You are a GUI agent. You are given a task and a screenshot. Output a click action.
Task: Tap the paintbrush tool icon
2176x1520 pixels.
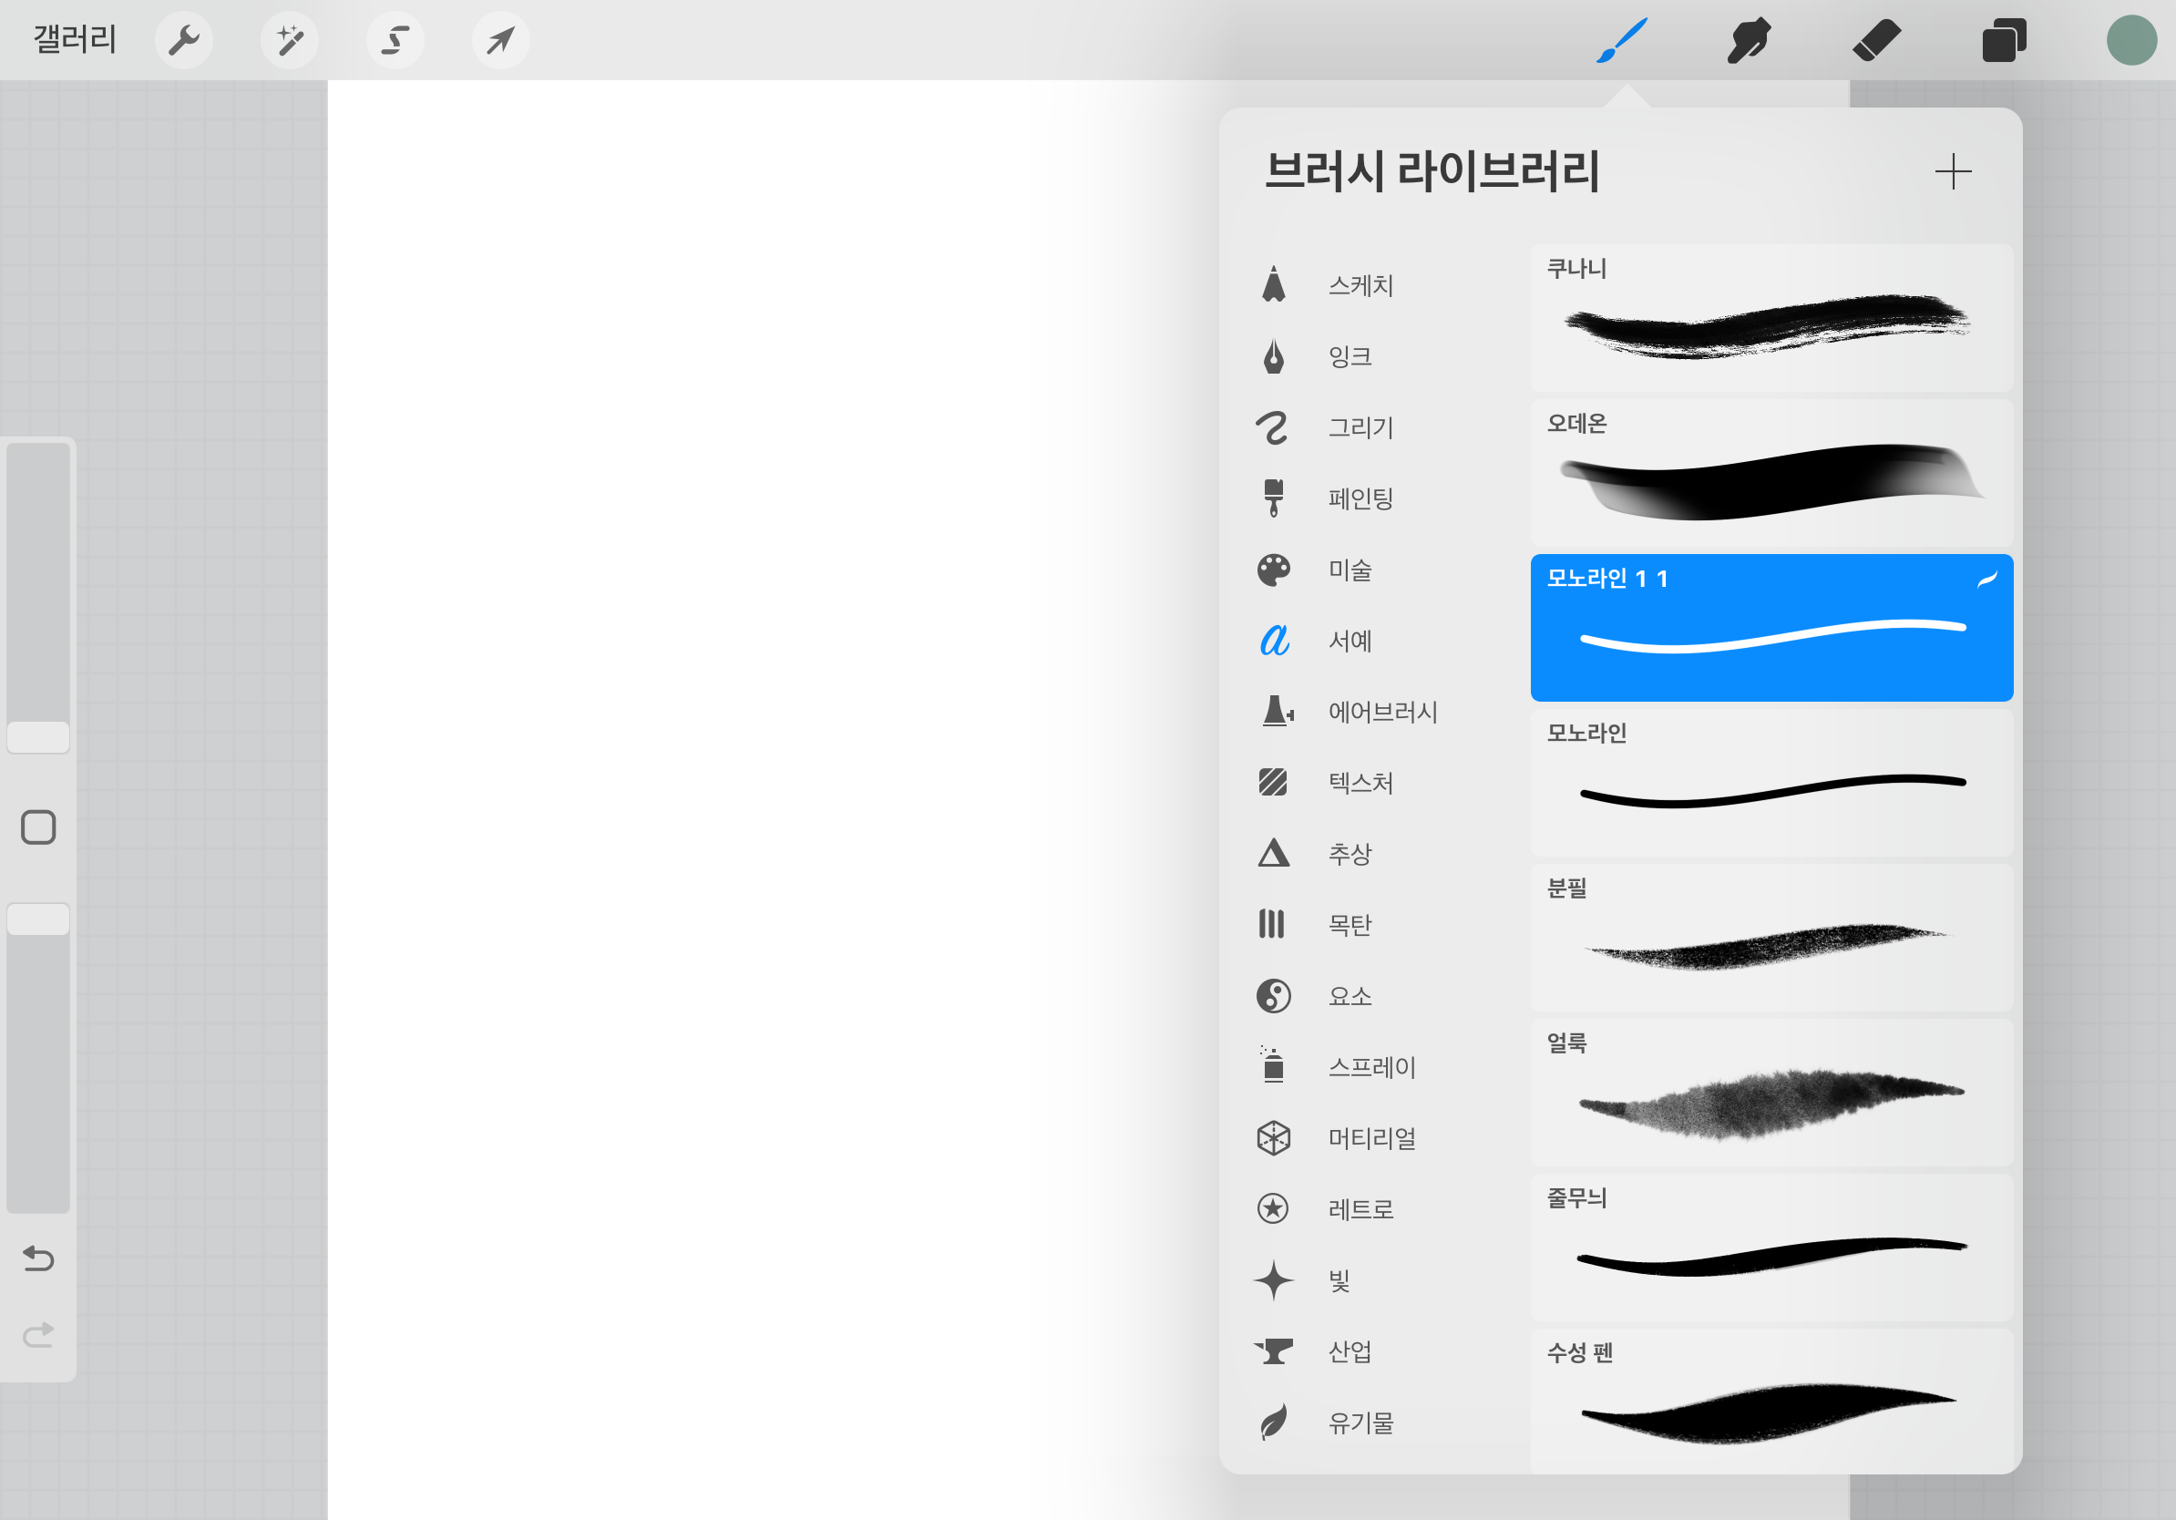coord(1622,41)
